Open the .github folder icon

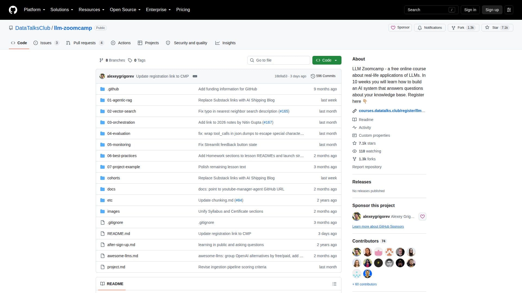(102, 89)
